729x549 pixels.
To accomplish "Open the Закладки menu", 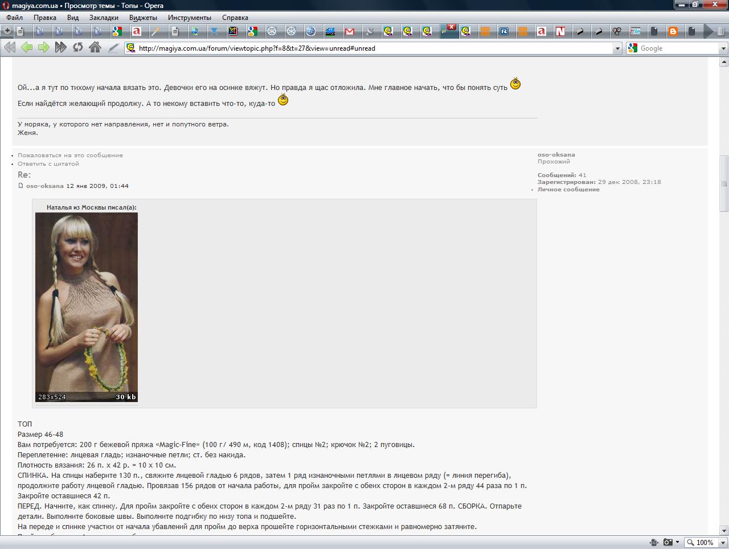I will (104, 17).
